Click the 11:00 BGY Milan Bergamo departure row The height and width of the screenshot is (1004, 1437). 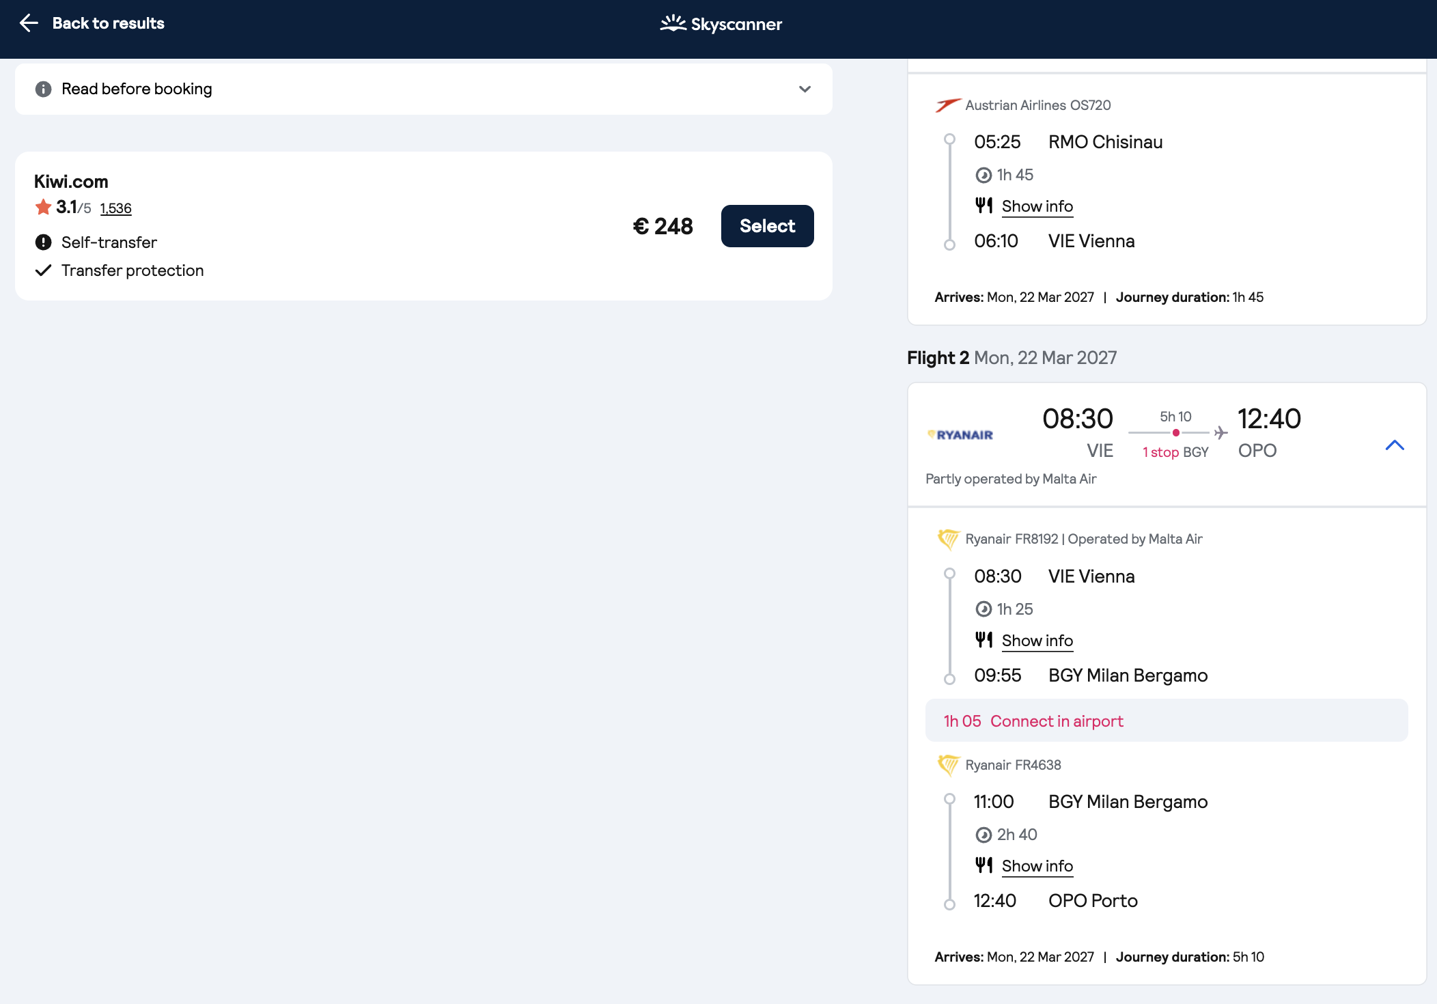click(1091, 802)
